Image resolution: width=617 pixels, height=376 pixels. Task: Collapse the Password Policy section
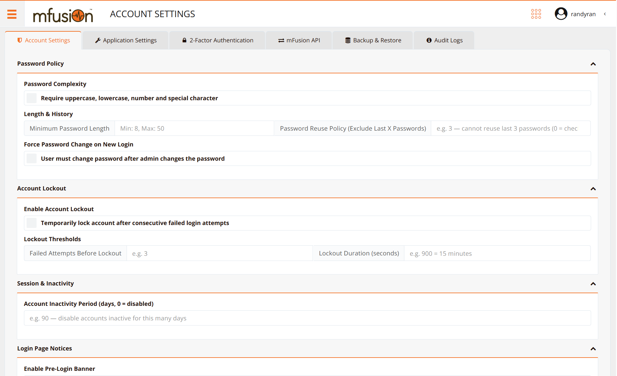[593, 64]
